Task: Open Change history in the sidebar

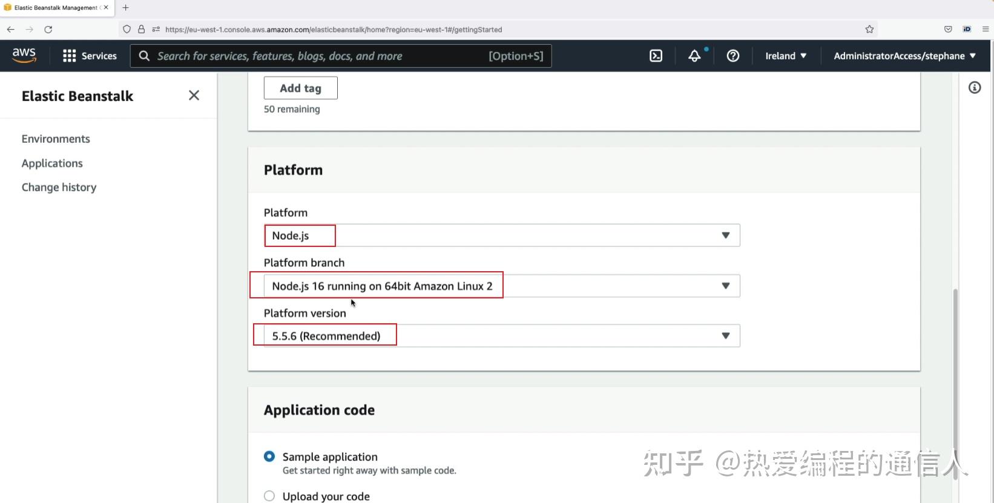Action: [x=59, y=188]
